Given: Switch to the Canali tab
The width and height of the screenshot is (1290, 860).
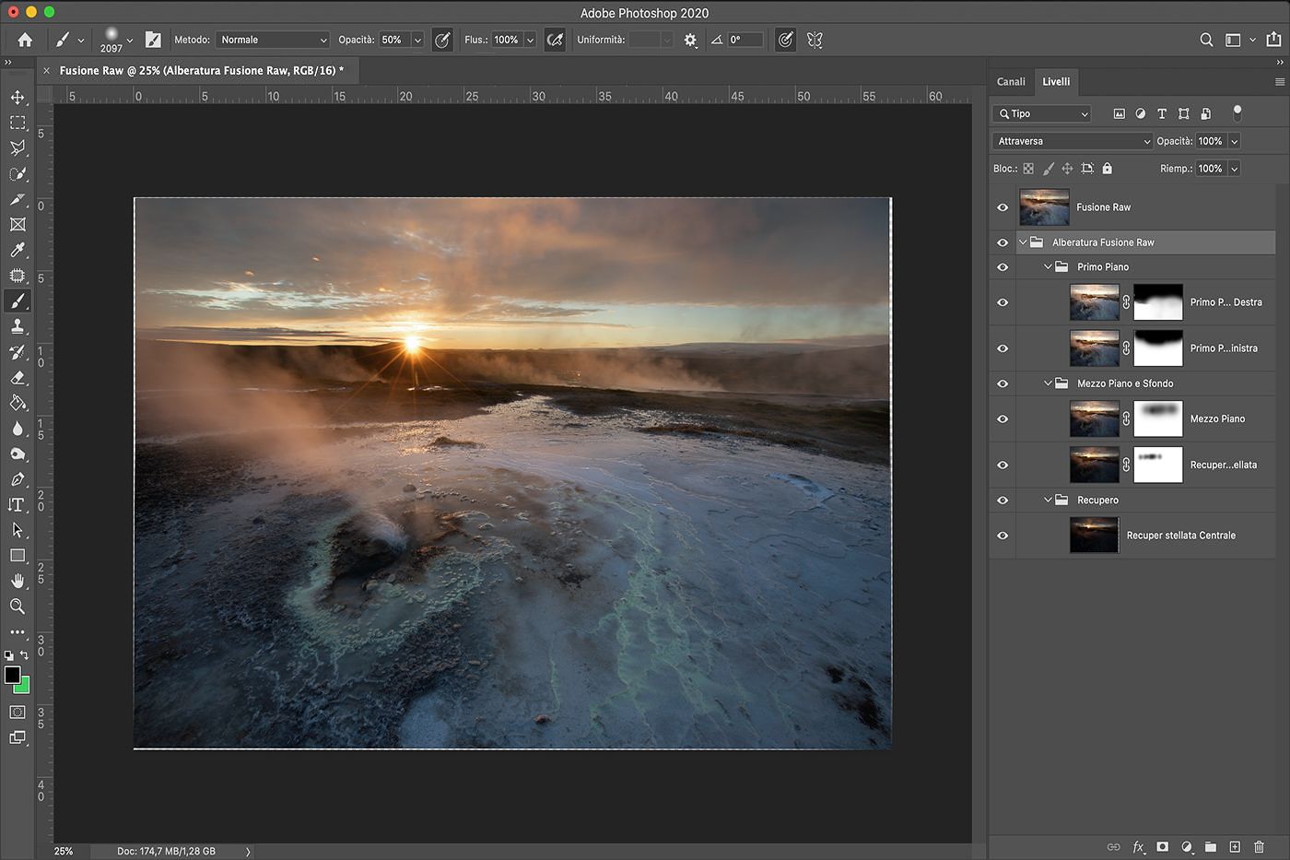Looking at the screenshot, I should [1011, 81].
